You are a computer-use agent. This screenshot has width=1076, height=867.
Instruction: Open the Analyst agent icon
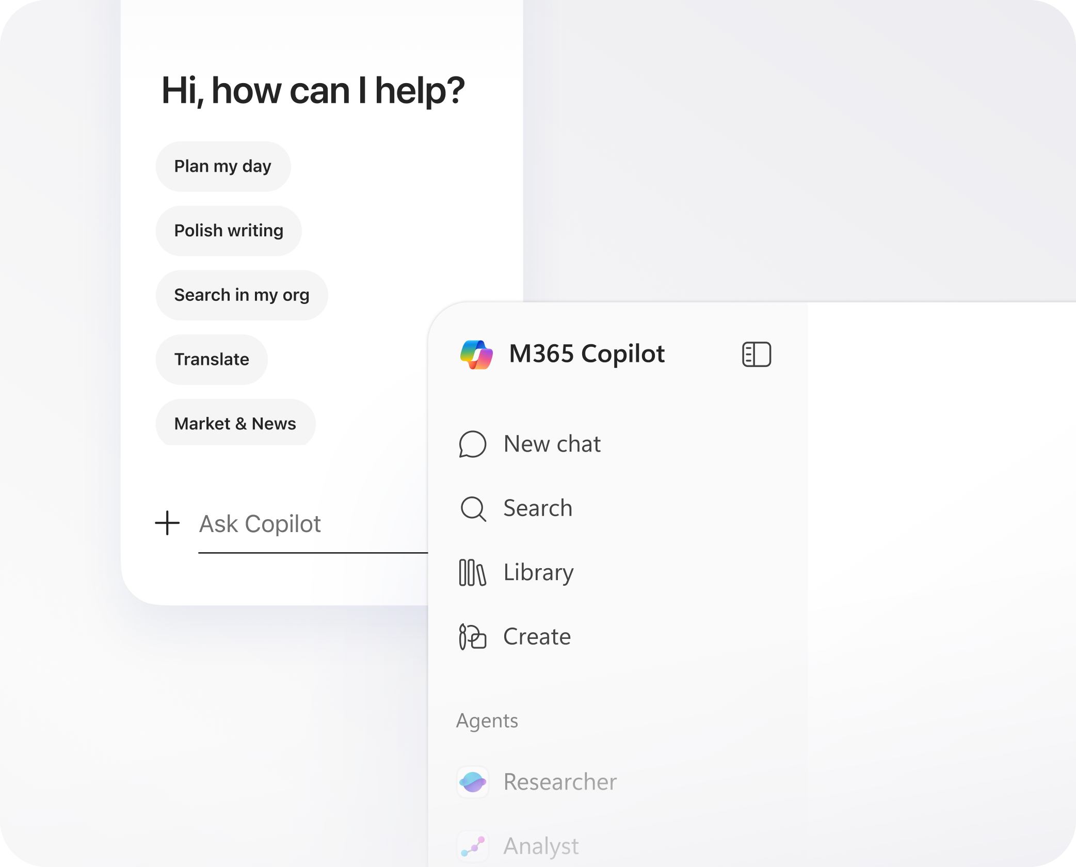(x=473, y=846)
